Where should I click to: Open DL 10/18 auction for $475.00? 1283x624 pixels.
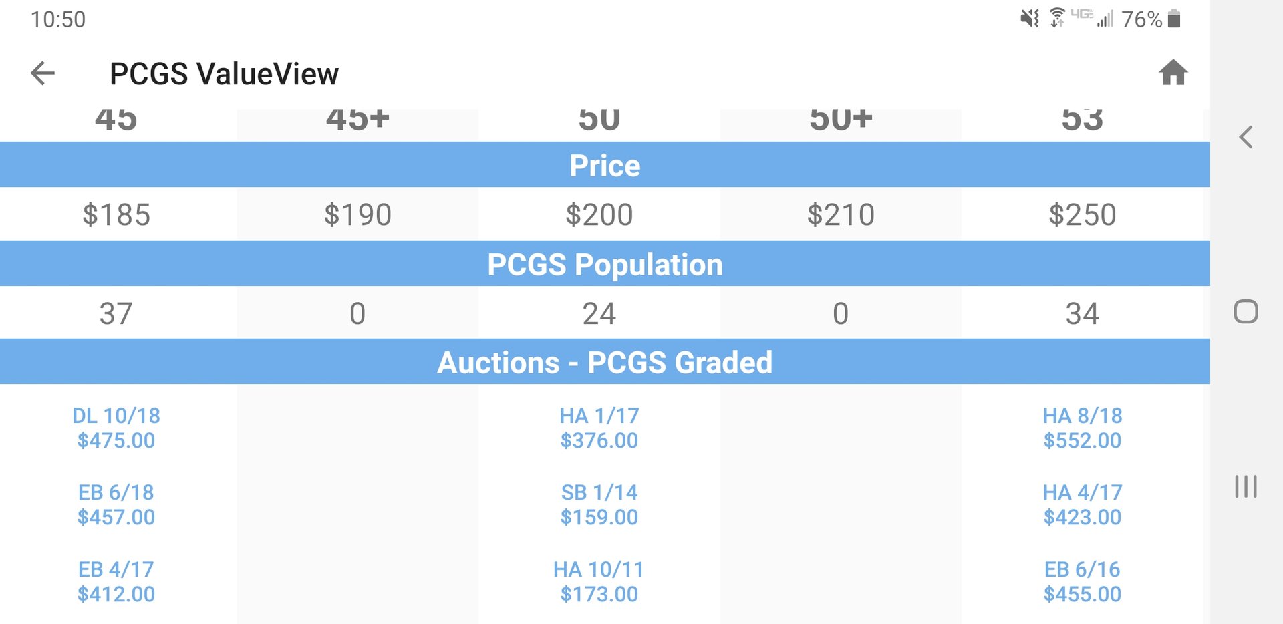[x=116, y=428]
